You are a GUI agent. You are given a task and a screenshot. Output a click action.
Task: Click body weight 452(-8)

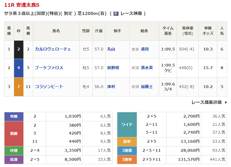click(x=187, y=87)
